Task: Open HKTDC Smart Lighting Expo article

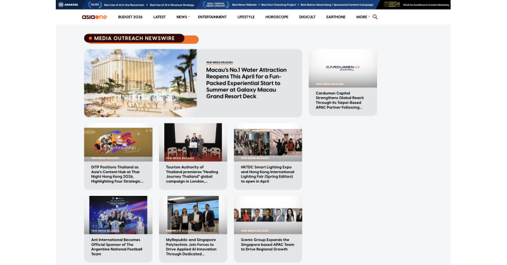Action: (x=267, y=174)
